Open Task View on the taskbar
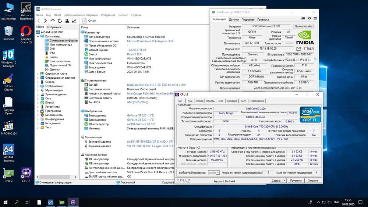Screen dimensions: 368x207 click(x=28, y=202)
